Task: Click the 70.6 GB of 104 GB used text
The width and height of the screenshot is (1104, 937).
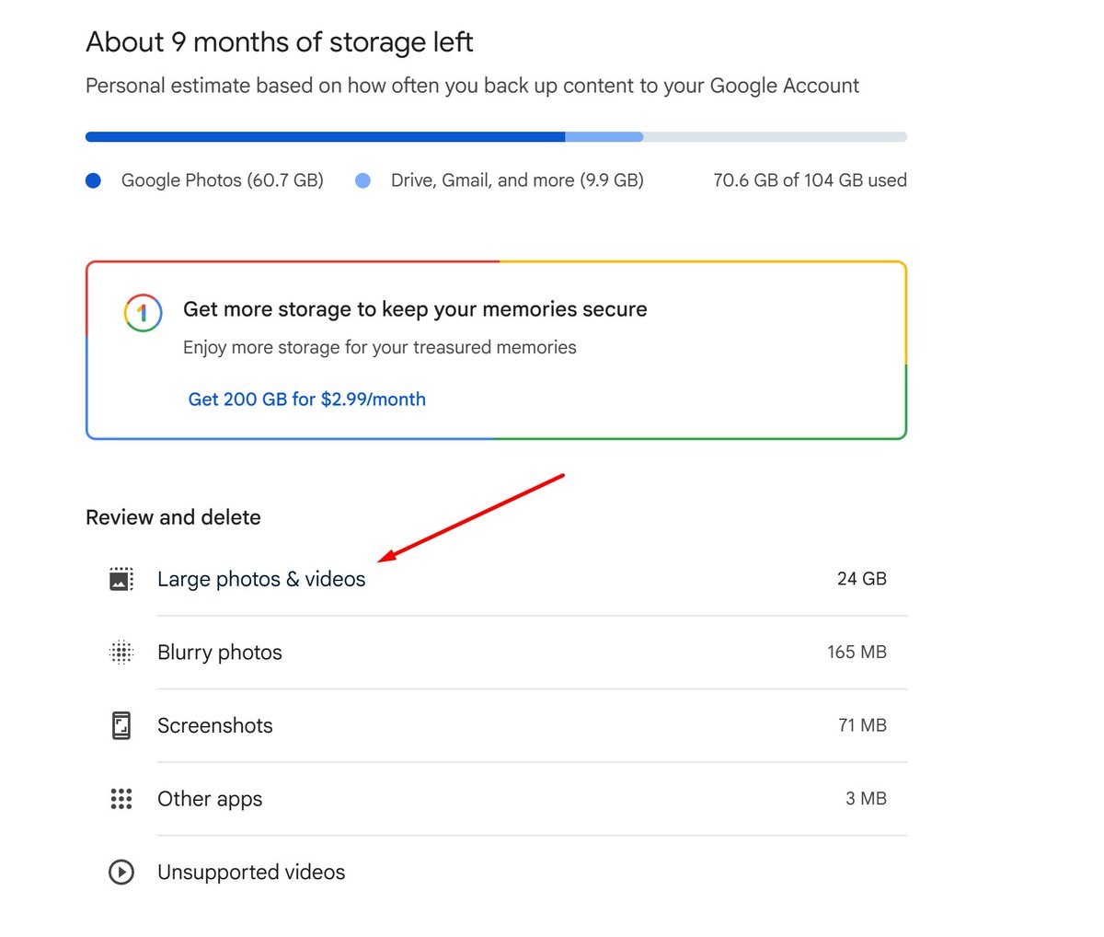Action: pyautogui.click(x=810, y=180)
